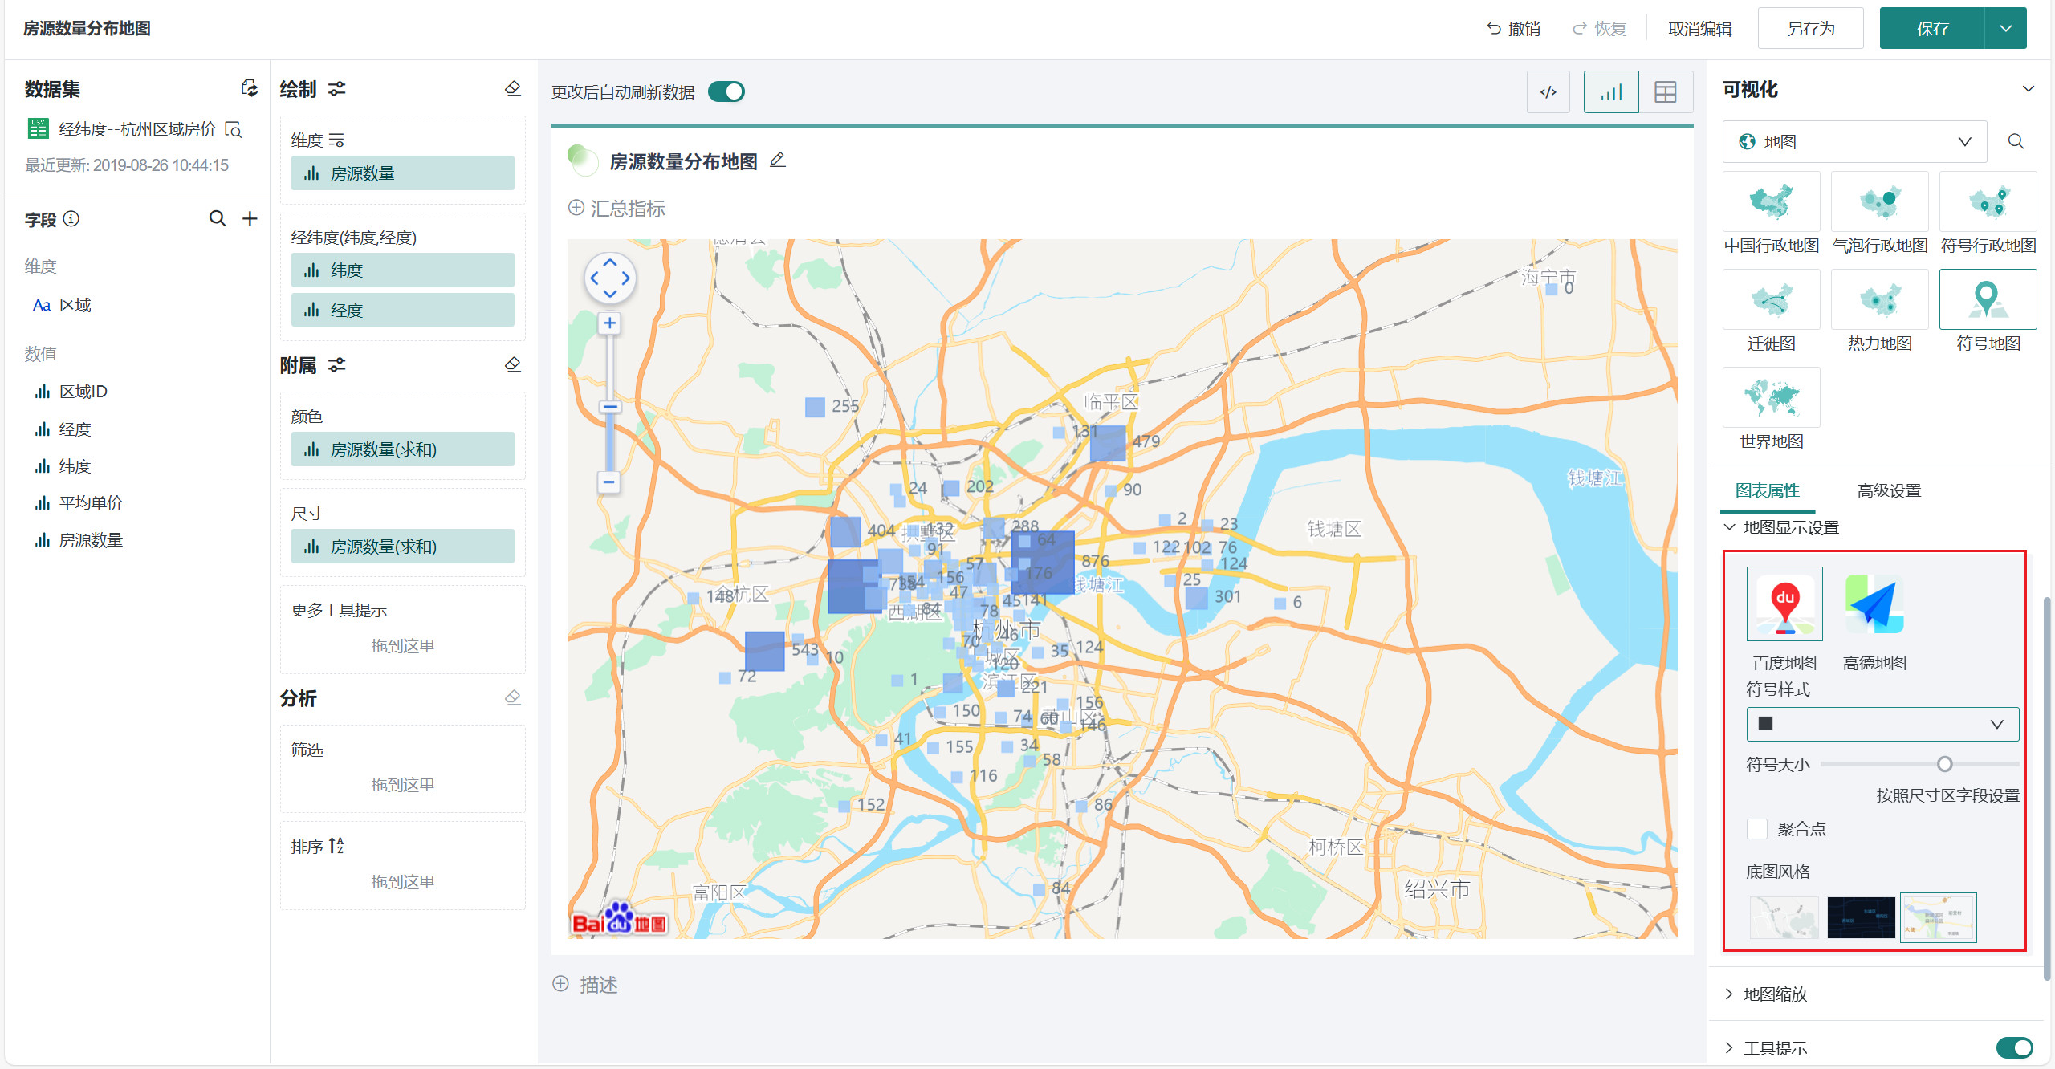2055x1069 pixels.
Task: Open the 地图 chart category dropdown
Action: pyautogui.click(x=1854, y=142)
